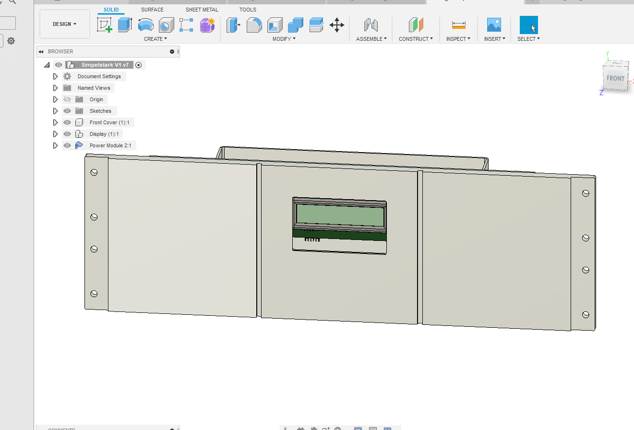The height and width of the screenshot is (430, 634).
Task: Open the INSPECT dropdown menu
Action: click(x=458, y=39)
